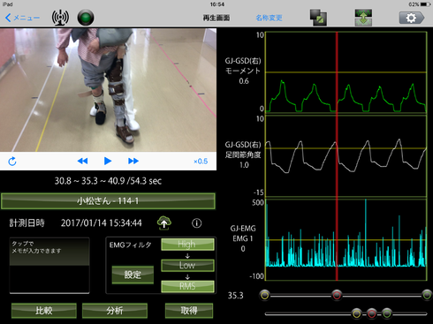The image size is (433, 324).
Task: Click the 取得 acquire button
Action: pyautogui.click(x=189, y=311)
